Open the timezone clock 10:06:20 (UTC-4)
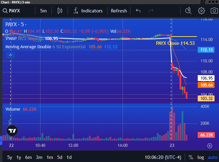This screenshot has width=219, height=162. (x=163, y=158)
